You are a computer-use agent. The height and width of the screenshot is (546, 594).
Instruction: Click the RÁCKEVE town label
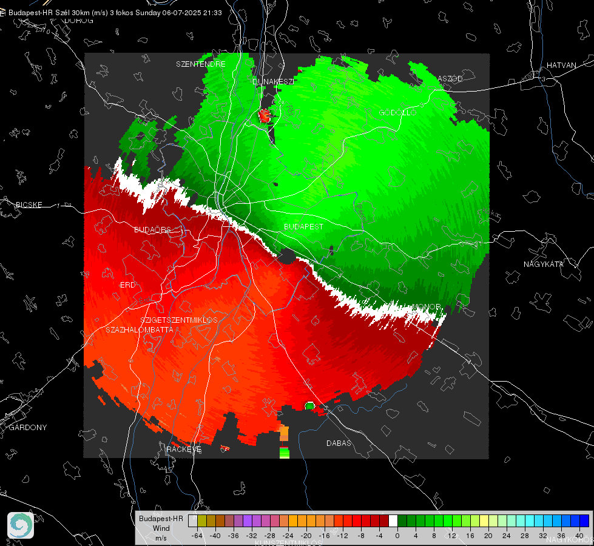184,450
